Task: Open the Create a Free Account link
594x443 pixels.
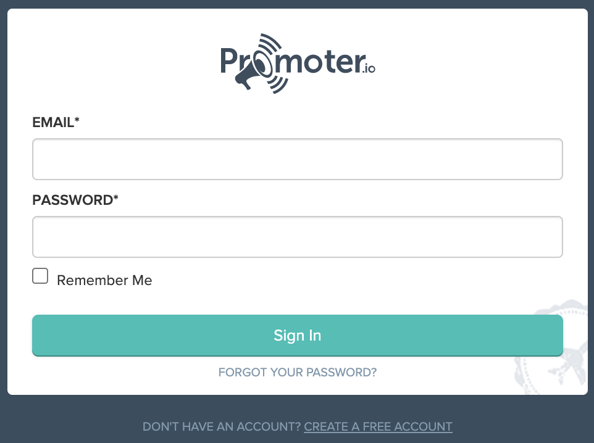Action: 378,427
